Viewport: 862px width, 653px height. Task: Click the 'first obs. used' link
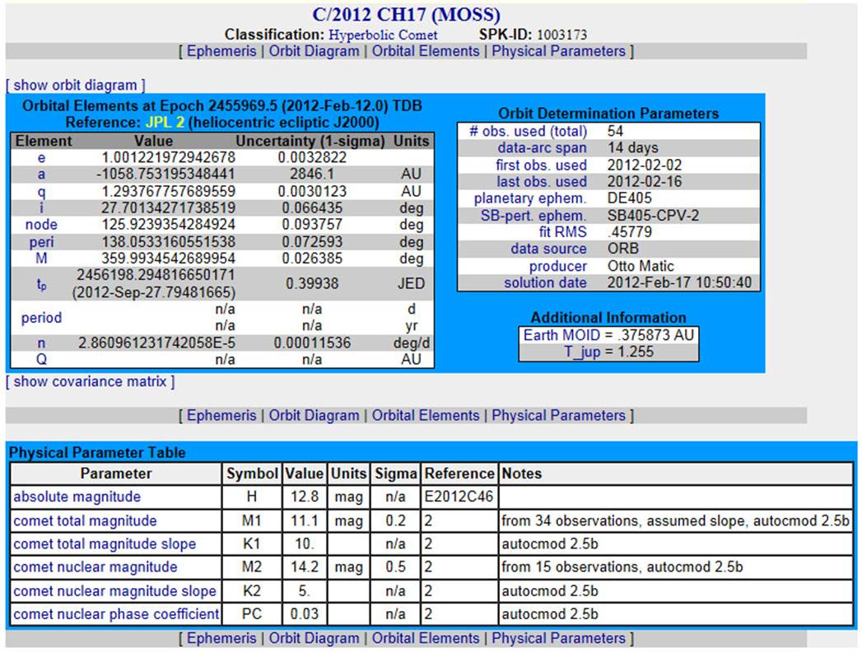pyautogui.click(x=541, y=165)
